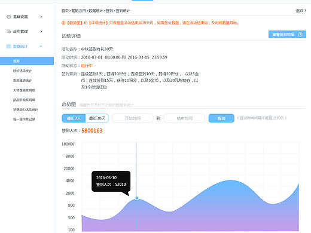
Task: Click the black 2016-03-10 chart tooltip
Action: [x=111, y=181]
